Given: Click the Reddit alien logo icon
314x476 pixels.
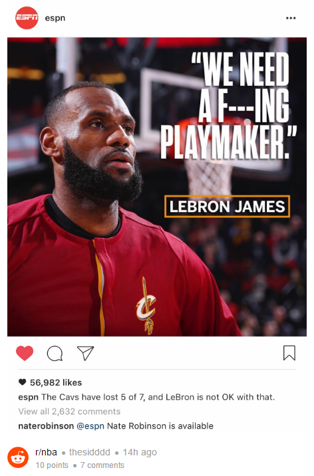Looking at the screenshot, I should coord(18,457).
